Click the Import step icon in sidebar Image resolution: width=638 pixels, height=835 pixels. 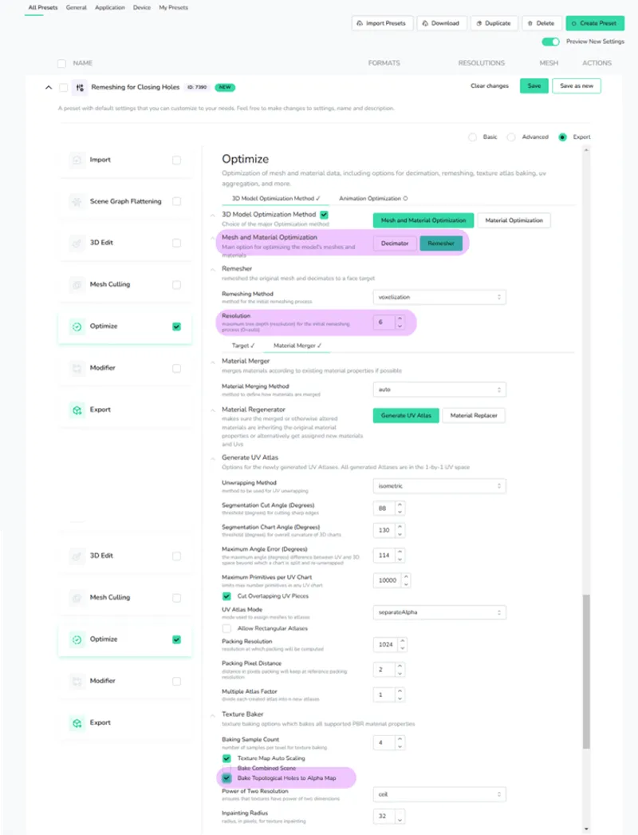pyautogui.click(x=77, y=160)
